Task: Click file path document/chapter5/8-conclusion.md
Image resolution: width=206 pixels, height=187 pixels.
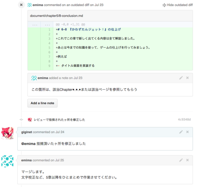Action: coord(56,16)
